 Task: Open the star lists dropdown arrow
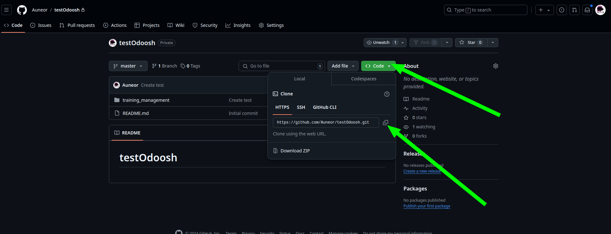pyautogui.click(x=493, y=43)
